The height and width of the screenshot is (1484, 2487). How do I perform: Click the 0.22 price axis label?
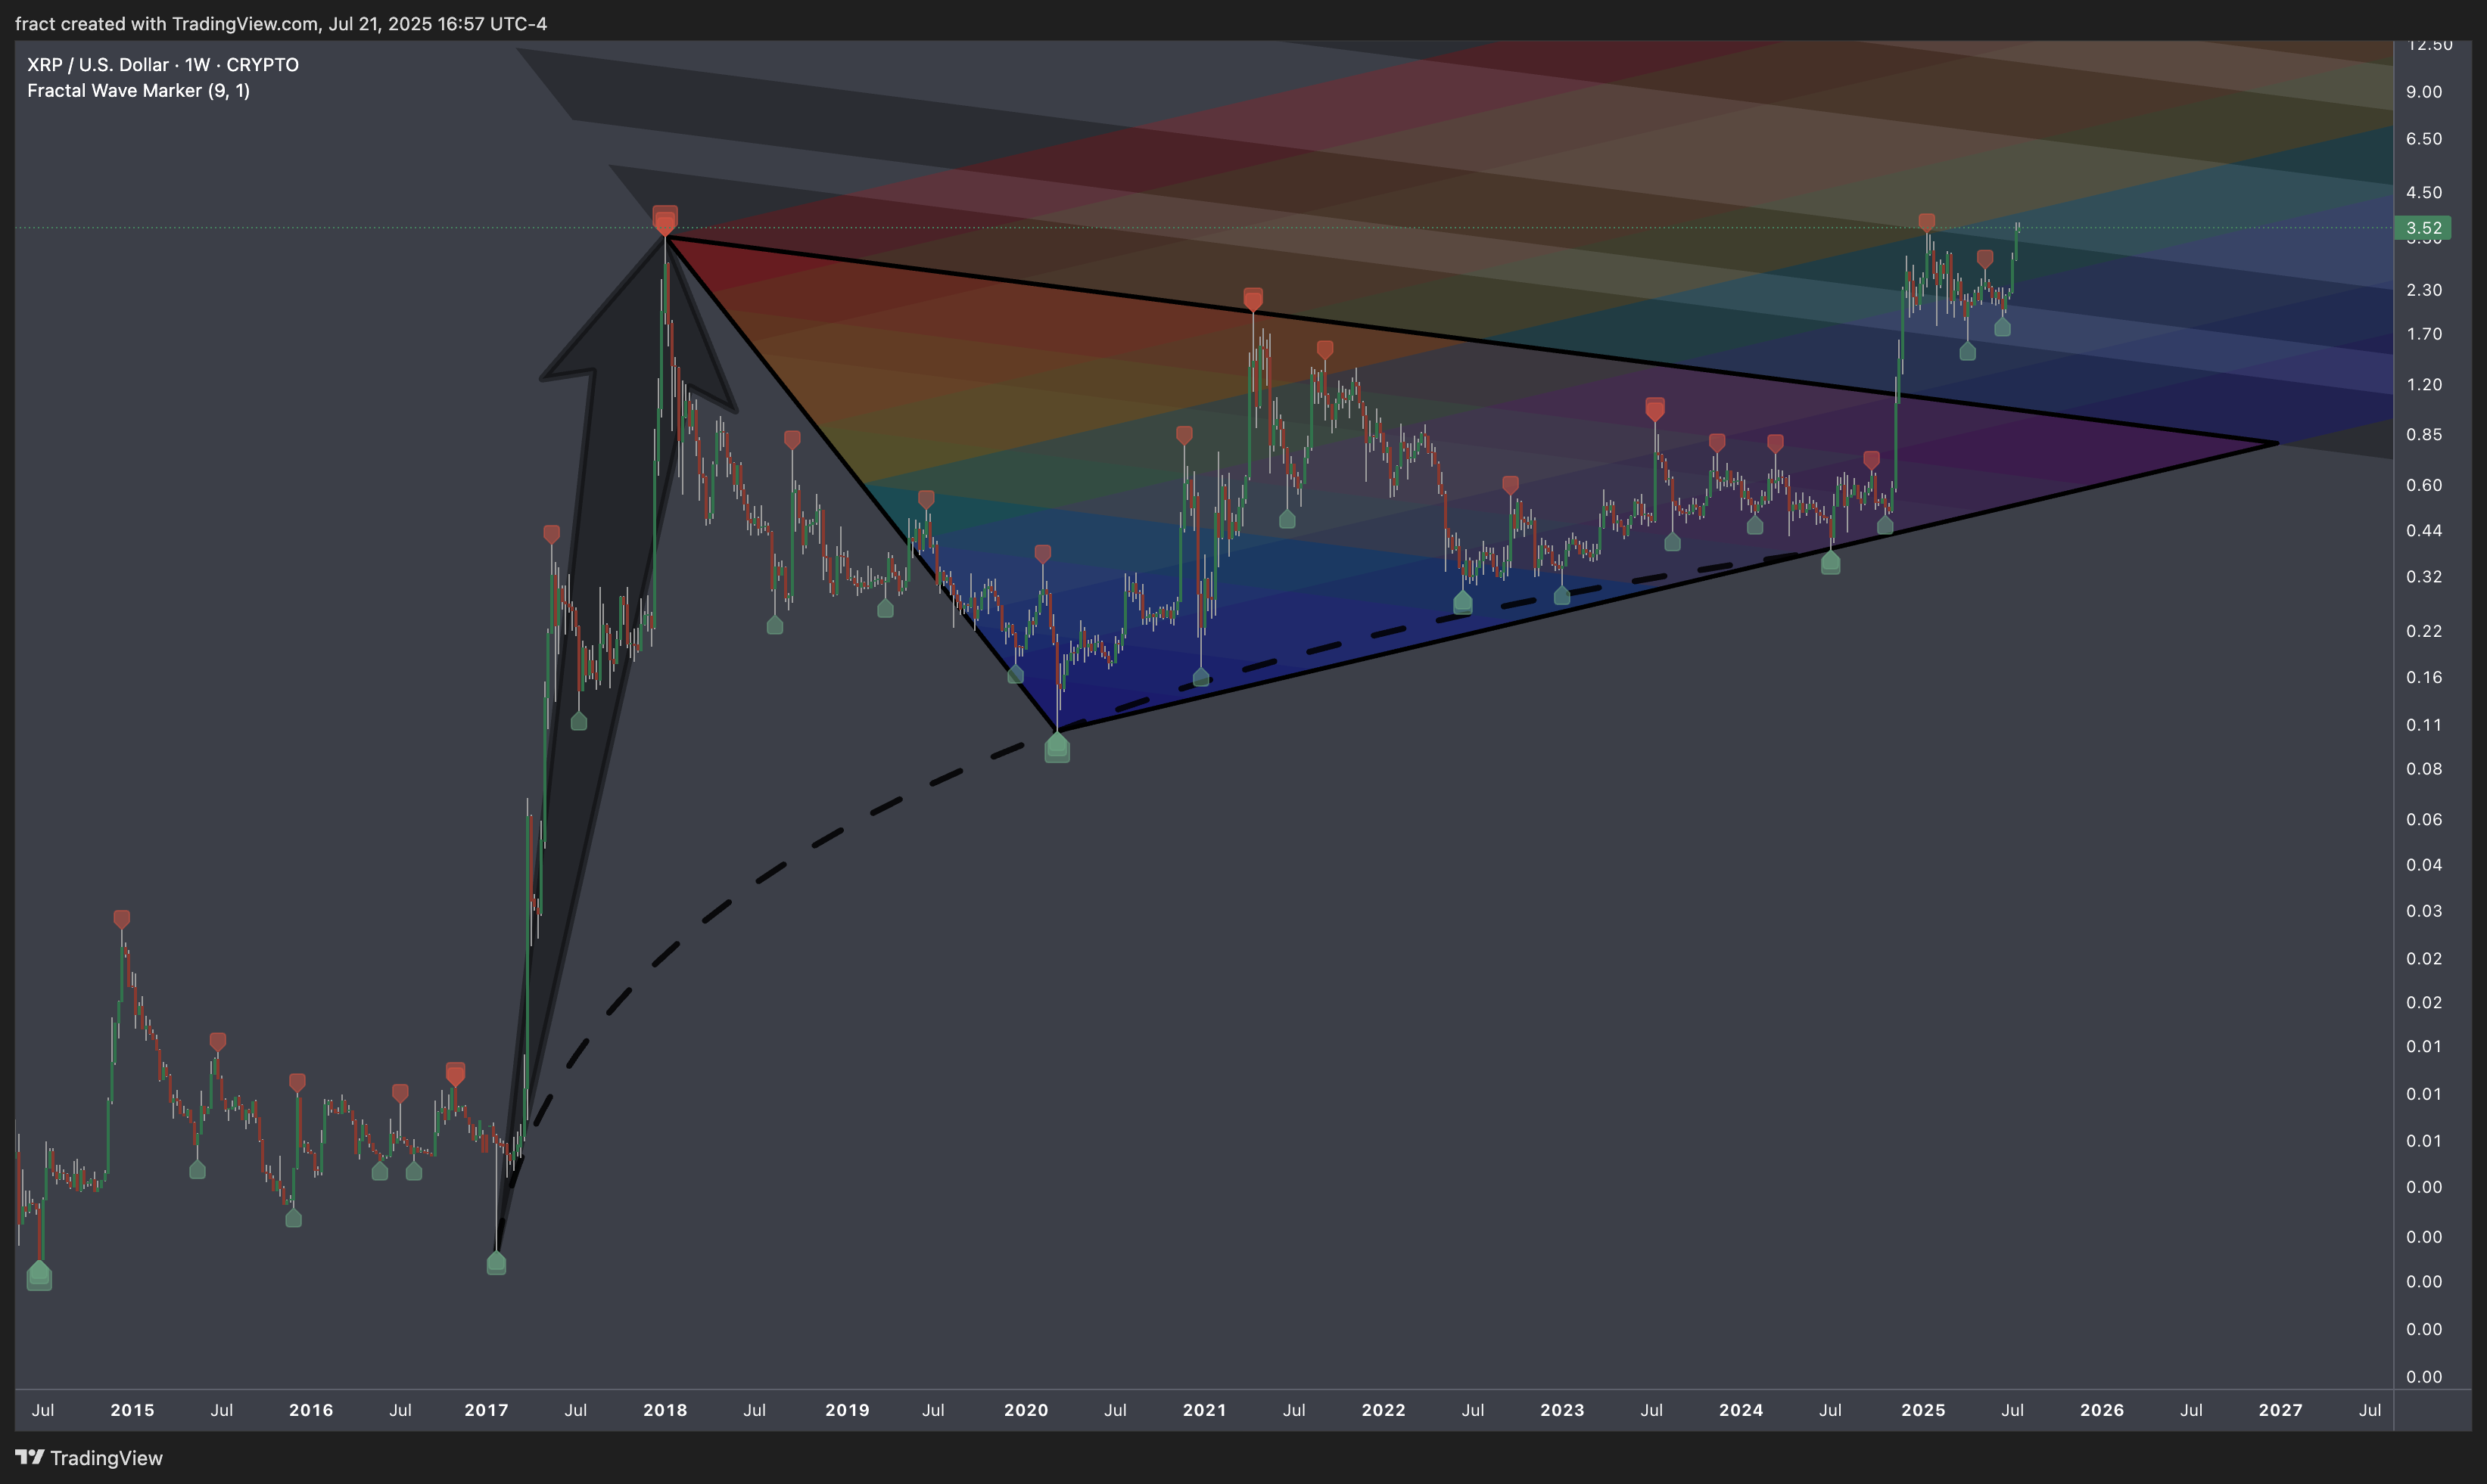click(x=2423, y=631)
